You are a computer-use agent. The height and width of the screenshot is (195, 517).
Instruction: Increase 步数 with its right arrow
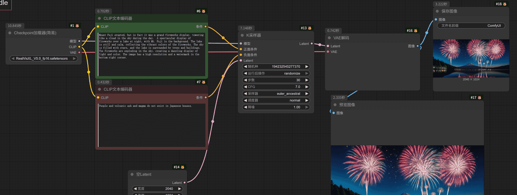click(x=307, y=80)
